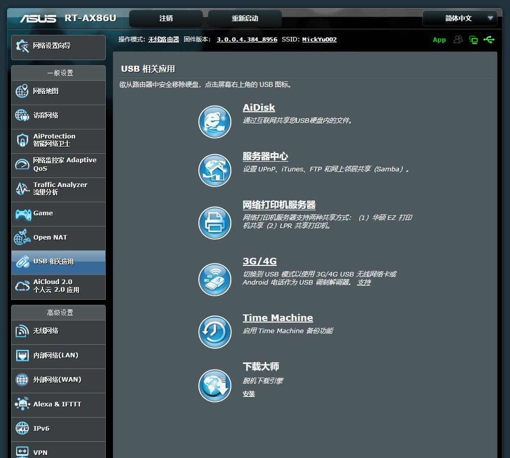Expand the 简体中文 language dropdown
This screenshot has width=510, height=458.
[x=459, y=18]
